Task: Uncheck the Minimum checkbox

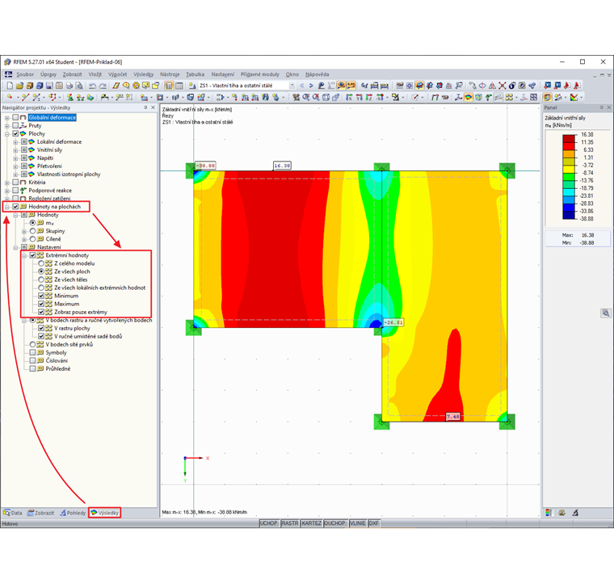Action: [41, 296]
